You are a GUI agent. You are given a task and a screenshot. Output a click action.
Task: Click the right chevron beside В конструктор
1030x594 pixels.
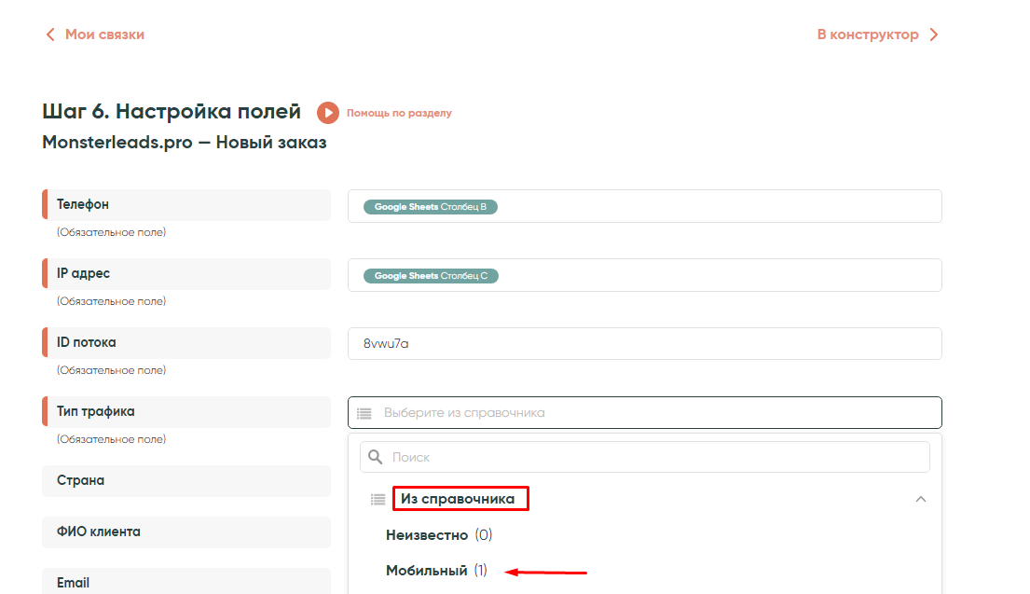pos(934,35)
